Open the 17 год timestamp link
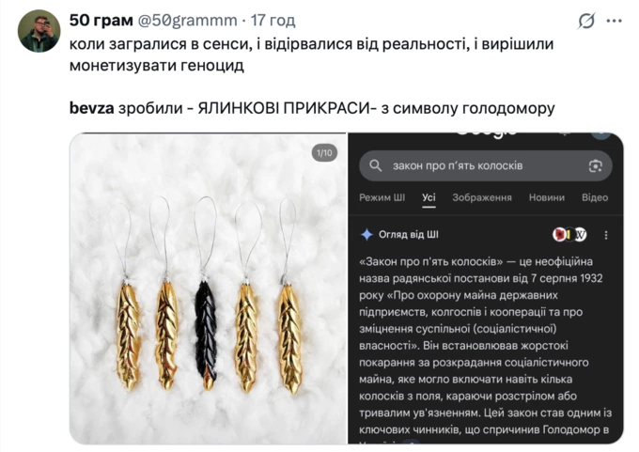 (274, 20)
